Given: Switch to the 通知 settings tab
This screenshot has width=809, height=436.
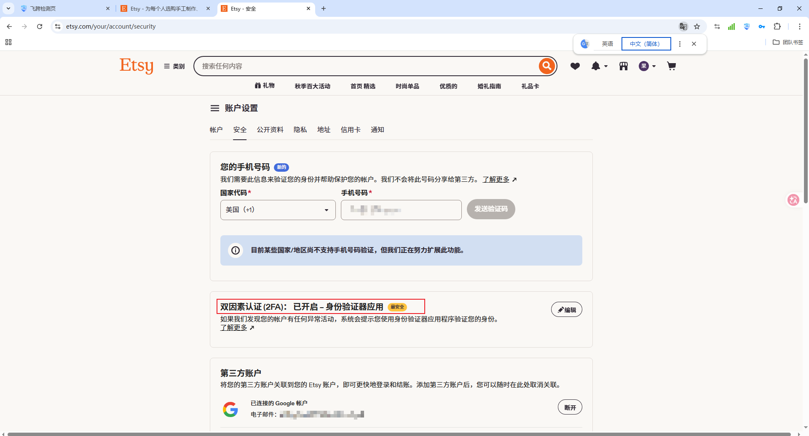Looking at the screenshot, I should (377, 130).
